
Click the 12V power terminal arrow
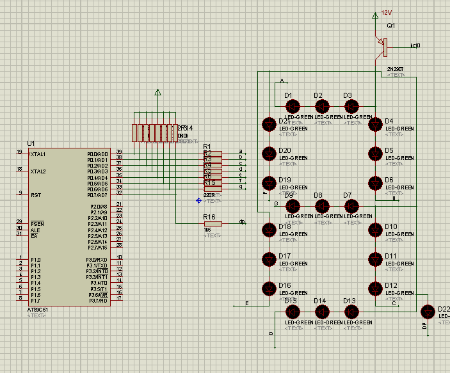tap(376, 15)
